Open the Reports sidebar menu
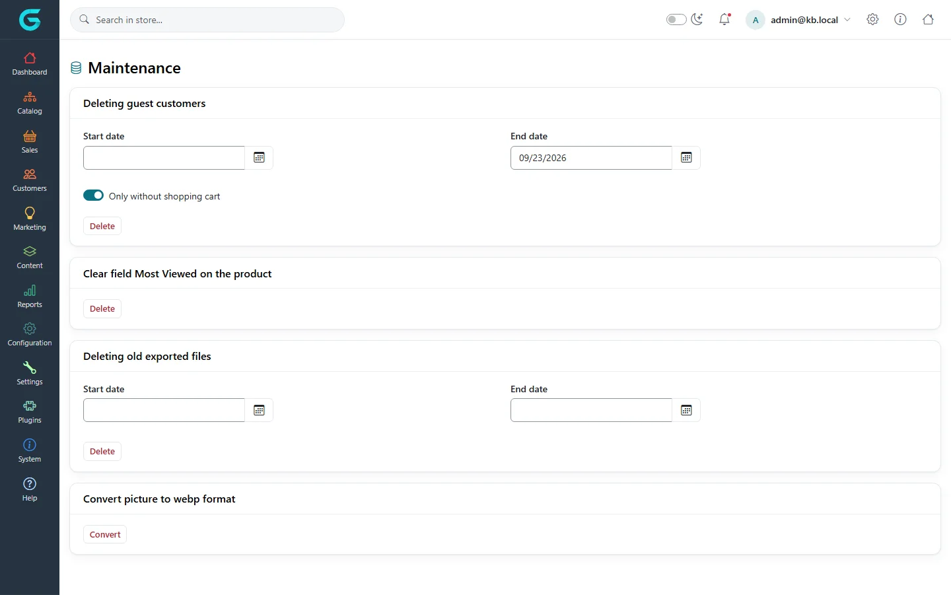 tap(30, 297)
